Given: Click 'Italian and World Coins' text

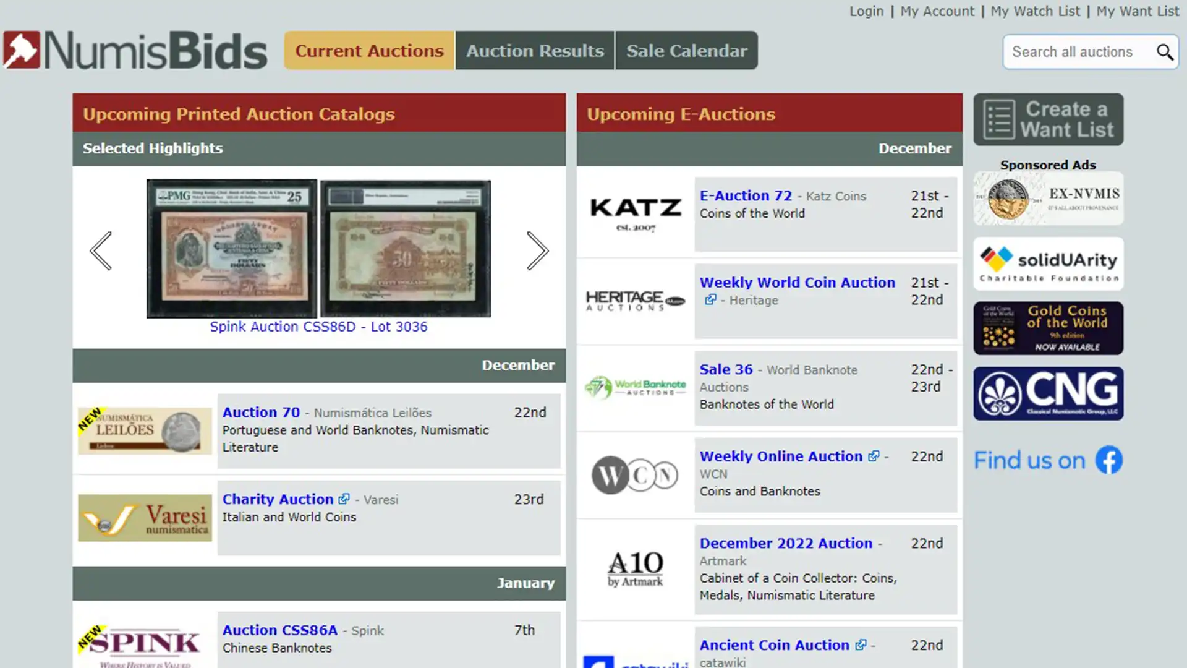Looking at the screenshot, I should click(289, 517).
